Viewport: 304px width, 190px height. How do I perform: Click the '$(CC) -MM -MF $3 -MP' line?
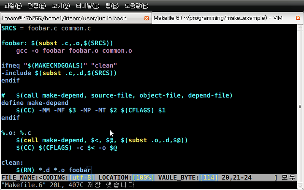pyautogui.click(x=91, y=110)
